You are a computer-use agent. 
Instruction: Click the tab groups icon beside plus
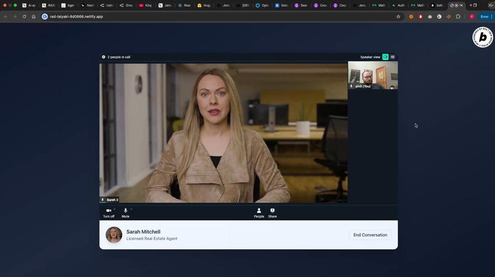coord(475,6)
